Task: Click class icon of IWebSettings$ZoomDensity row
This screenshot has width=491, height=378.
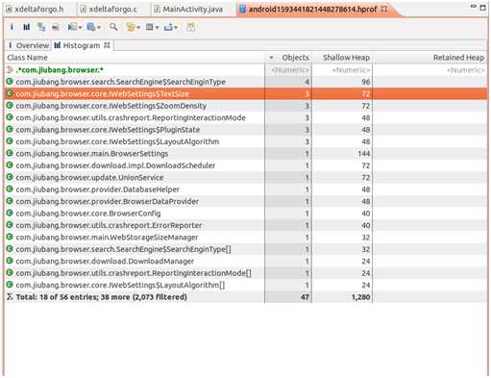Action: (x=10, y=105)
